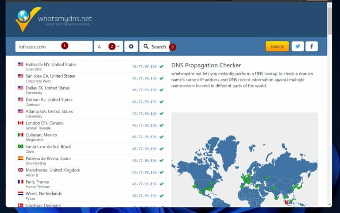Click the 'Culiacan, Mexico' text
Screen dimensions: 340x213
41,135
